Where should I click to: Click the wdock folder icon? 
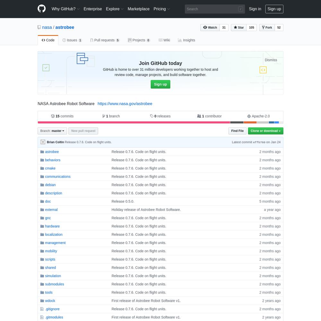tap(42, 301)
